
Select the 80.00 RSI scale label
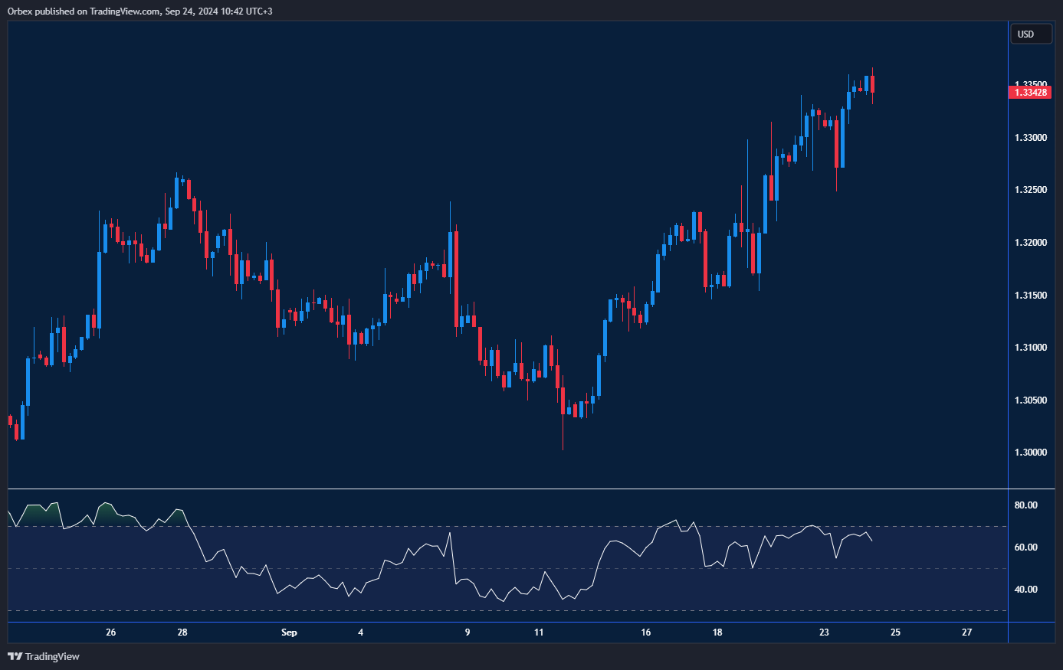1025,505
